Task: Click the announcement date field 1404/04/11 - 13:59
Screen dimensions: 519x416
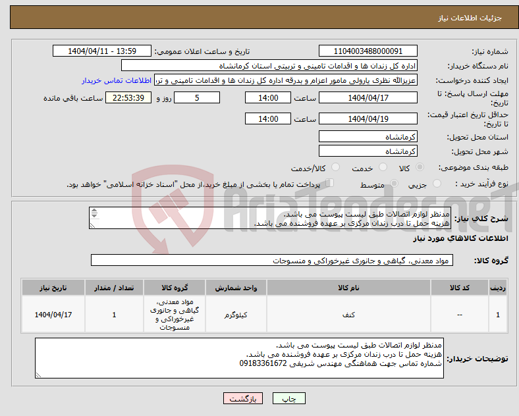Action: [x=102, y=51]
